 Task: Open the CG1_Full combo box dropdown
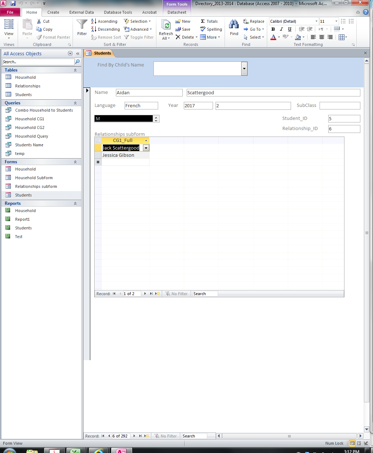pyautogui.click(x=146, y=148)
